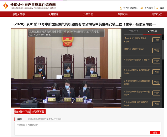Screen dimensions: 167x137
Task: Download 3 中航世新债权人会议核查债权的报告
Action: coord(156,82)
